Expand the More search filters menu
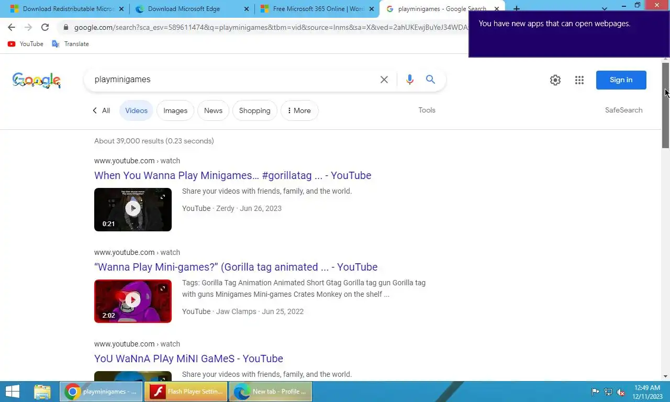This screenshot has width=670, height=402. click(299, 110)
